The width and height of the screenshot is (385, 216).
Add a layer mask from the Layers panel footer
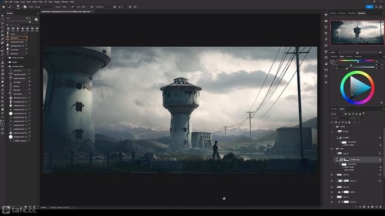pos(364,206)
